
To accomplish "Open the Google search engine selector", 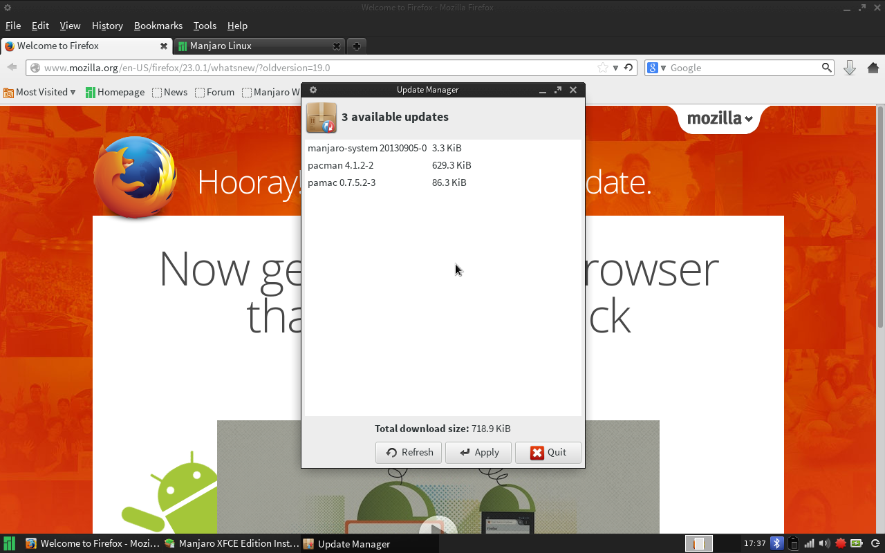I will tap(656, 68).
